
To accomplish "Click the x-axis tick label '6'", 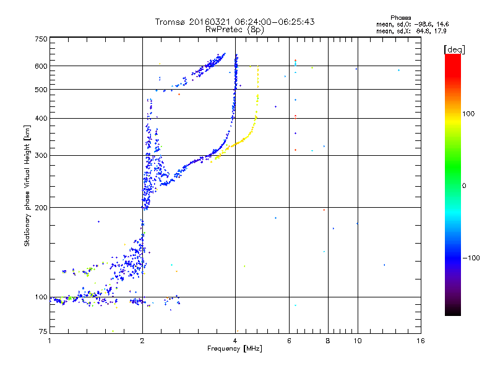I will click(289, 341).
